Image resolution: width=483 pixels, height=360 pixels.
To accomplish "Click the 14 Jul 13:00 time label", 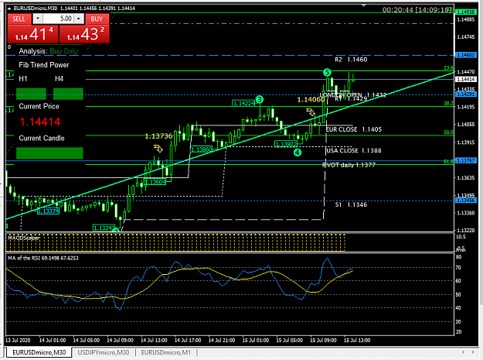I will pos(154,340).
